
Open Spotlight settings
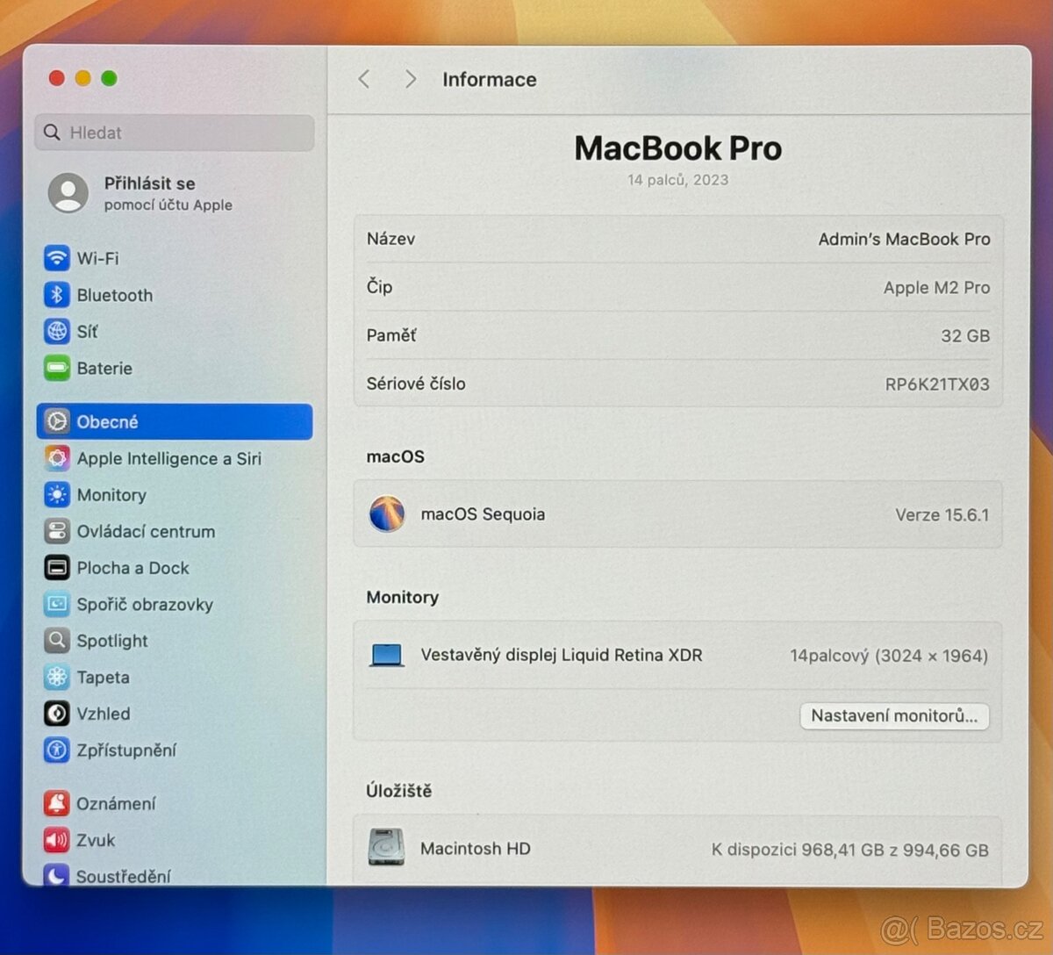112,641
